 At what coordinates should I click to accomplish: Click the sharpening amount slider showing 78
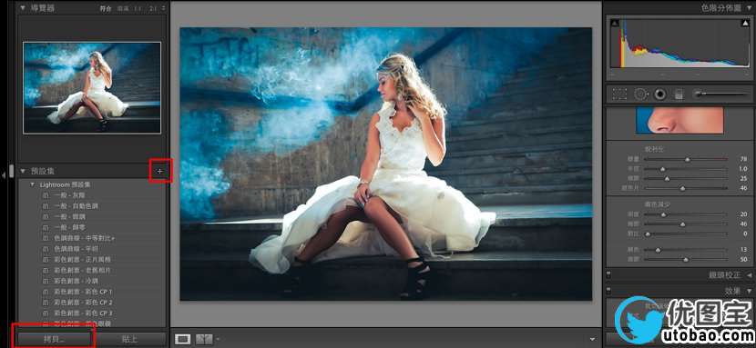[686, 159]
